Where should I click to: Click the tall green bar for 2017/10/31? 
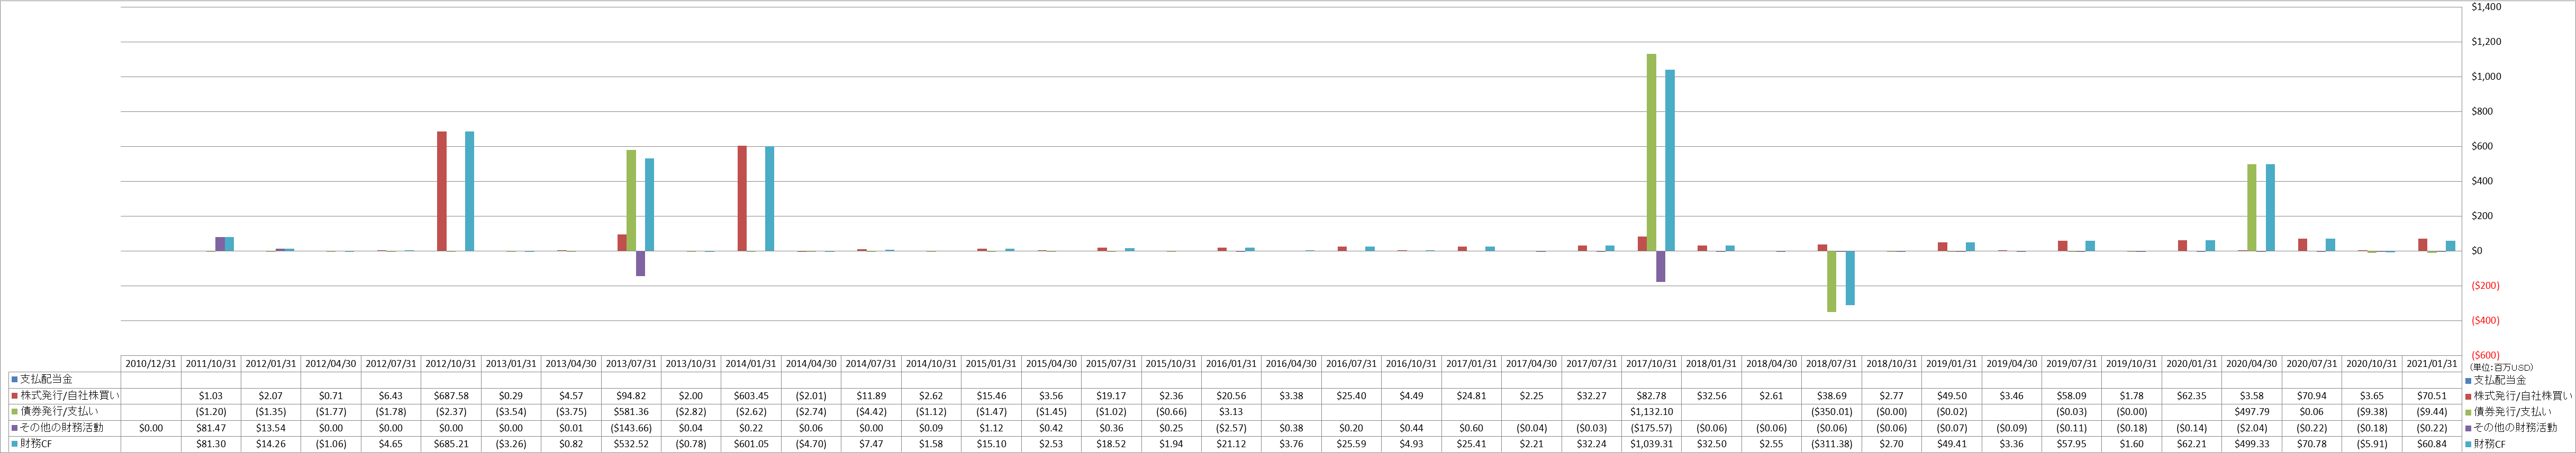click(x=1652, y=152)
